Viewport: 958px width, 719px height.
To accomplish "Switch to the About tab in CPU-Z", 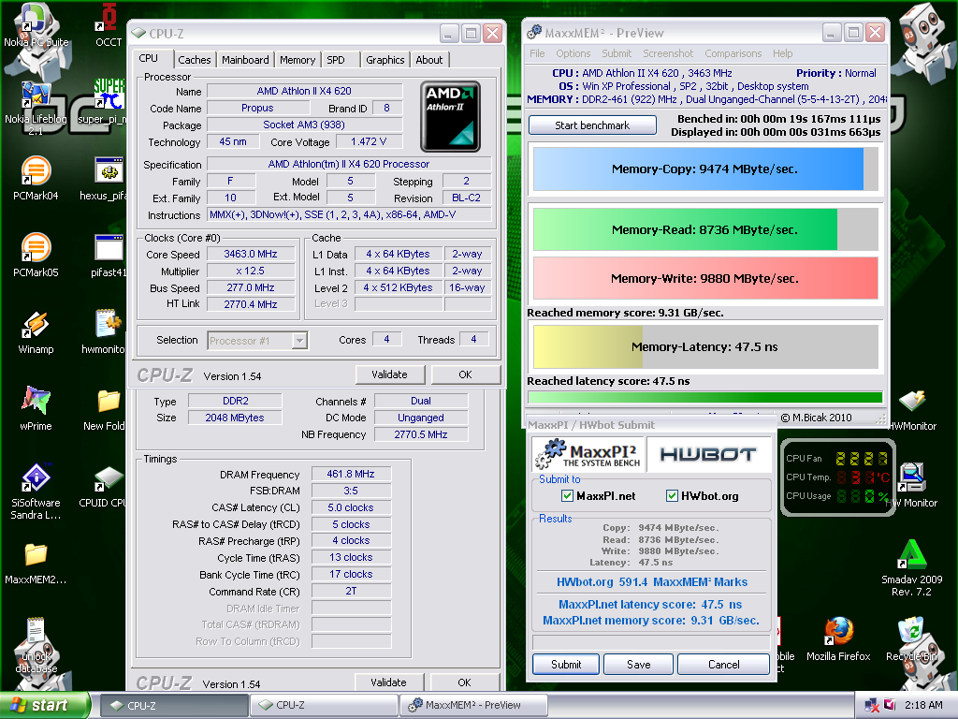I will [428, 59].
